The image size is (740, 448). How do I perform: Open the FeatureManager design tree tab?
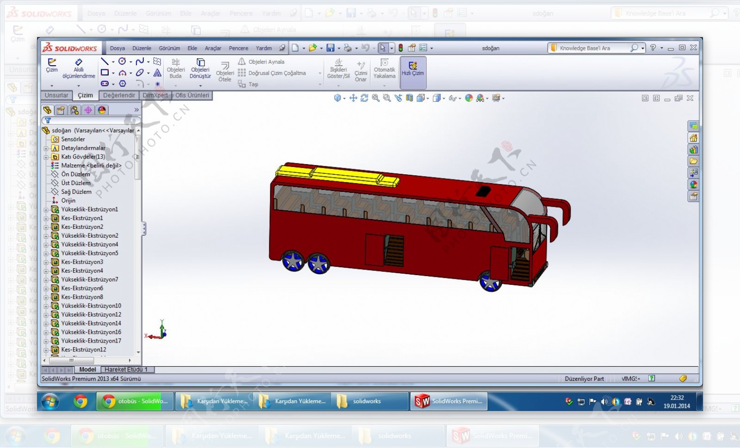coord(47,110)
